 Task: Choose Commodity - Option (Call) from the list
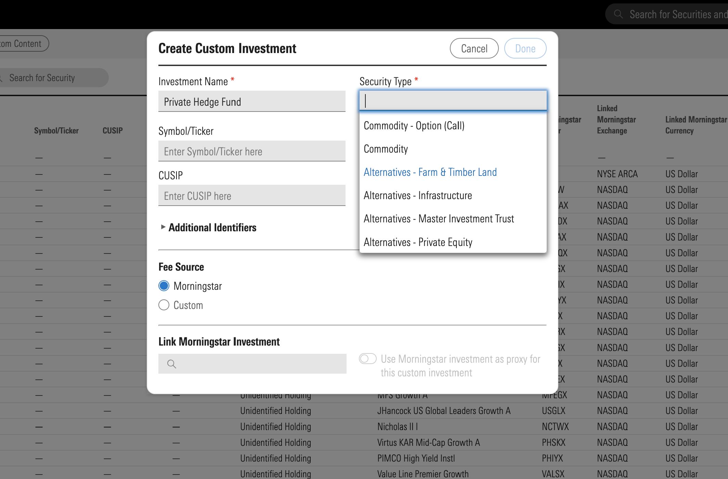point(414,126)
